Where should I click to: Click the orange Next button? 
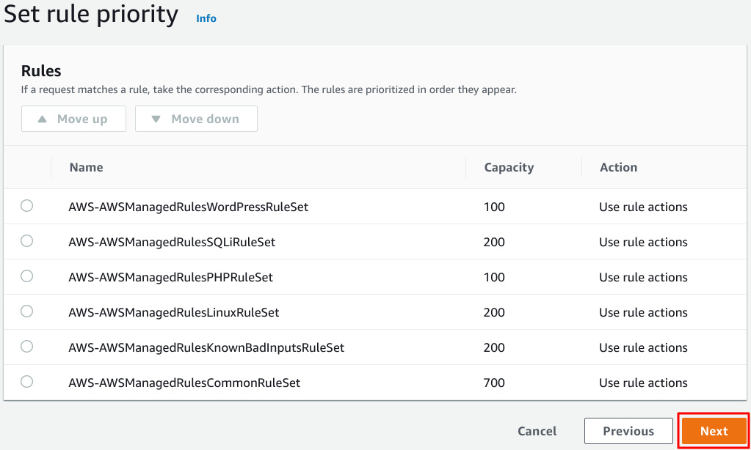(x=714, y=431)
